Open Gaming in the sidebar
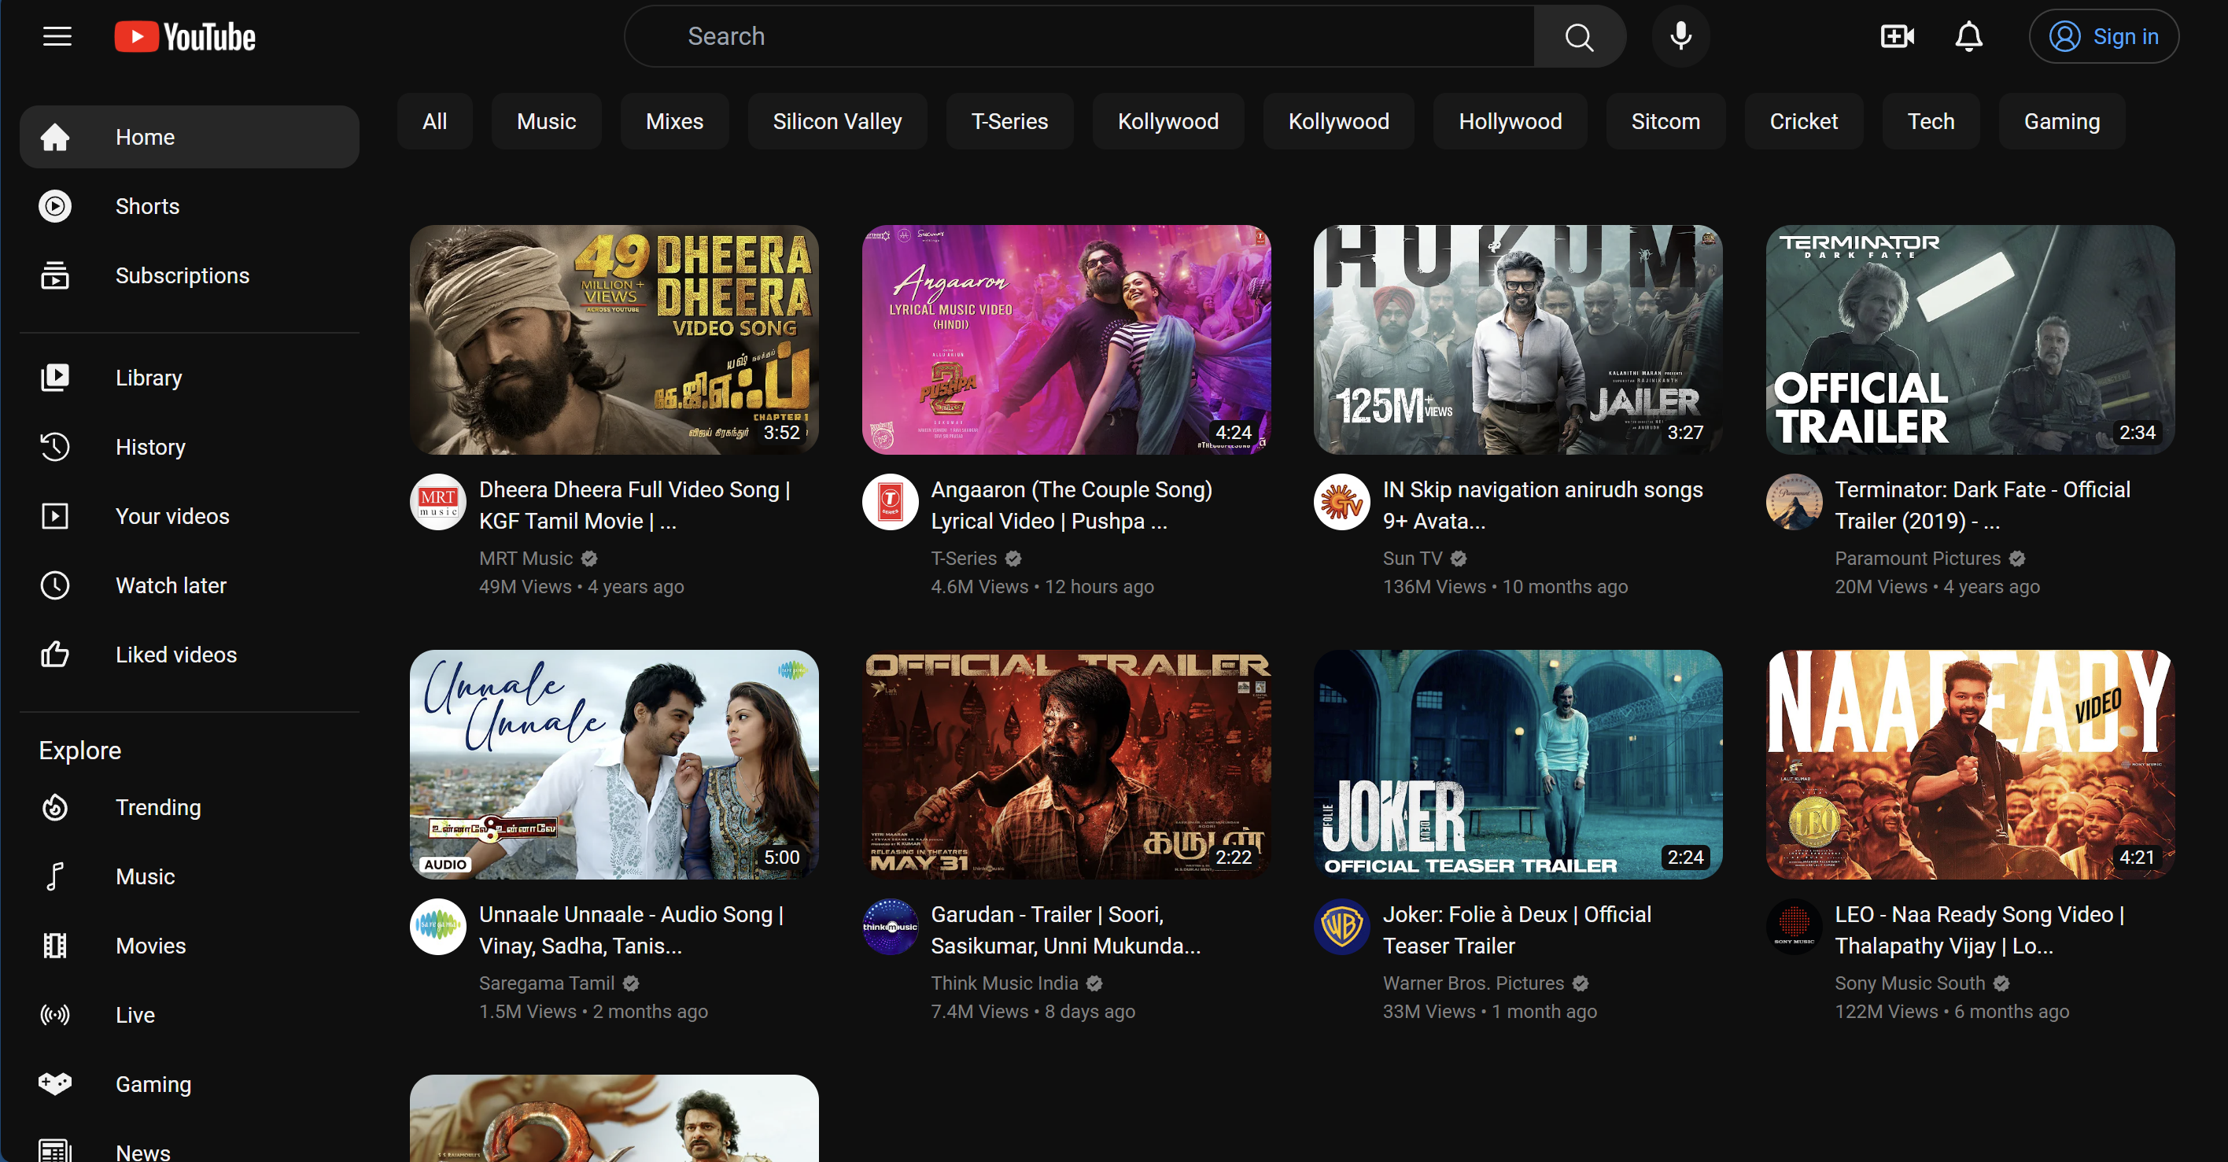This screenshot has height=1162, width=2228. pos(190,1084)
